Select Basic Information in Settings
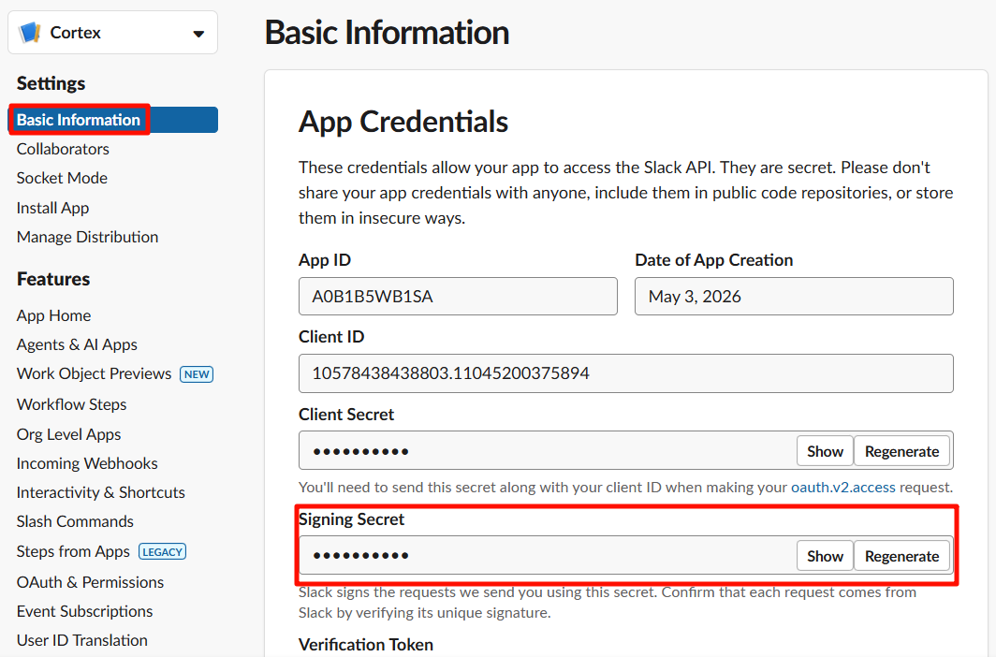This screenshot has height=657, width=996. [113, 120]
